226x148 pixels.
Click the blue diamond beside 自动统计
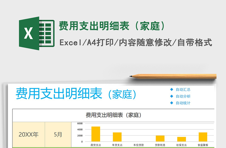click(171, 103)
